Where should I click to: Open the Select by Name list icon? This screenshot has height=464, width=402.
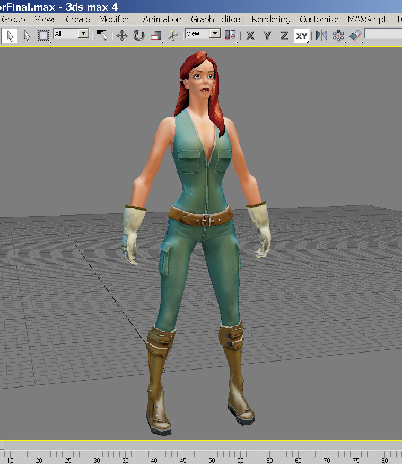101,36
